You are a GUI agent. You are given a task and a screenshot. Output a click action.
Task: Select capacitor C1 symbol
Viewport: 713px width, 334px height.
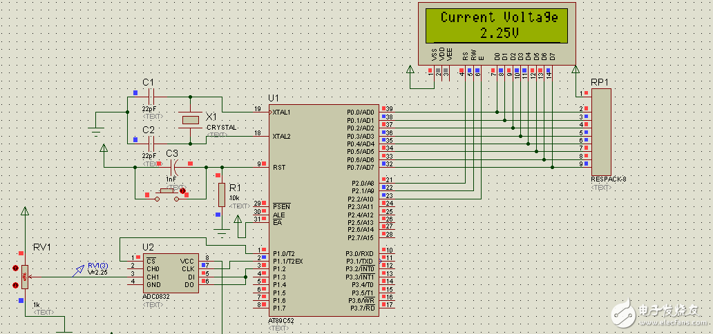pyautogui.click(x=151, y=97)
